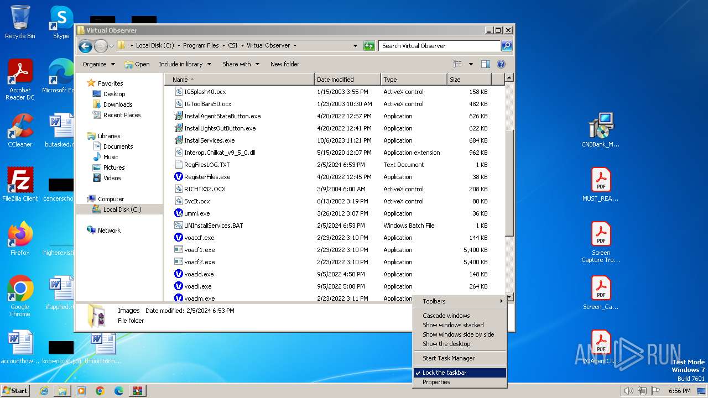The image size is (708, 398).
Task: Sort by Name column header
Action: 239,80
